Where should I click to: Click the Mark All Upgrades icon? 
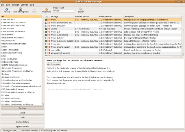(21, 10)
